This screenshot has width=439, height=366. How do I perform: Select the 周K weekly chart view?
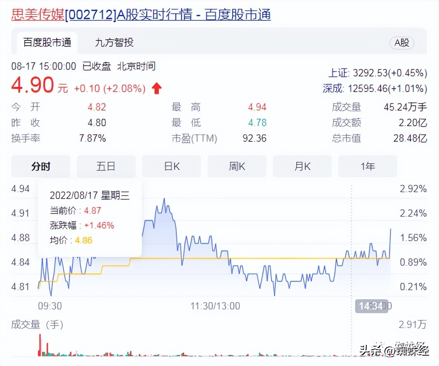pyautogui.click(x=237, y=166)
